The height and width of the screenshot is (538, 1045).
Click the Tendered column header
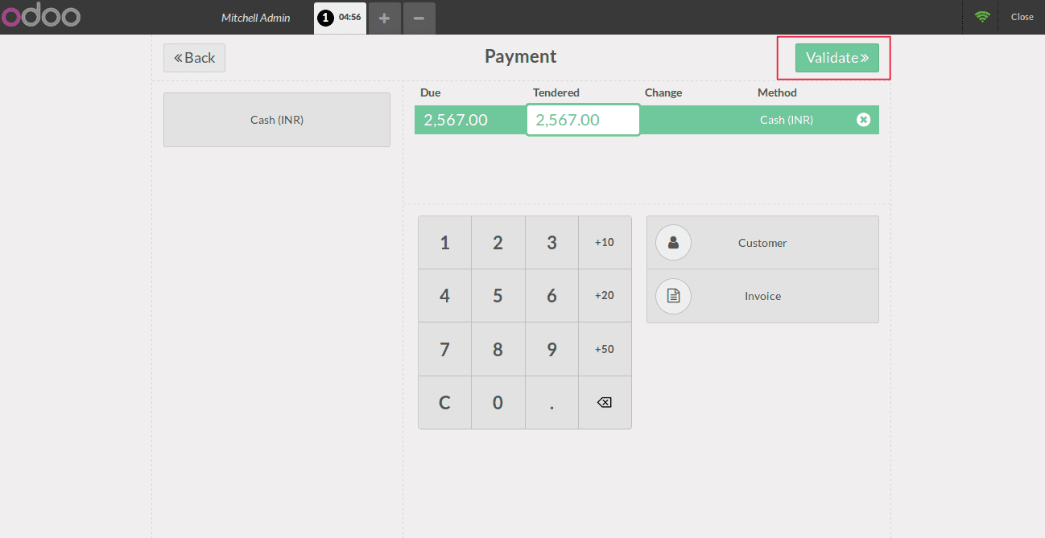(x=556, y=92)
